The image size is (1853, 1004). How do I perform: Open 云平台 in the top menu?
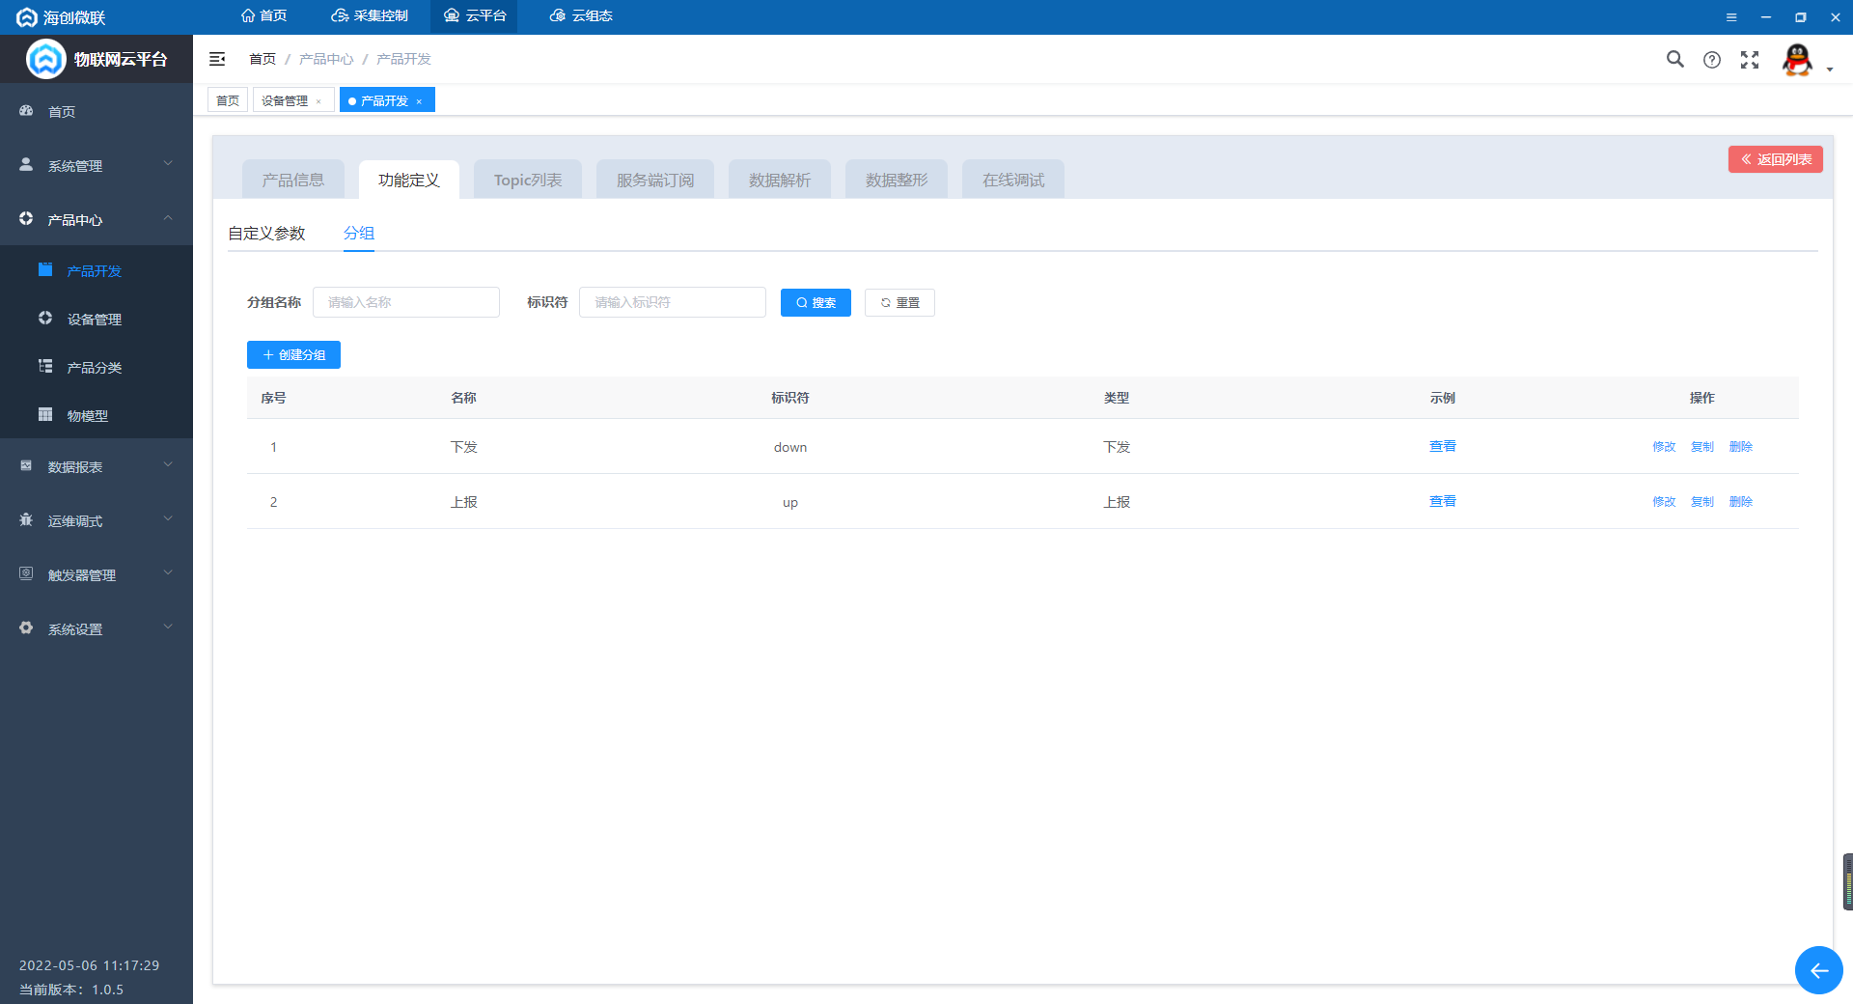(x=474, y=16)
